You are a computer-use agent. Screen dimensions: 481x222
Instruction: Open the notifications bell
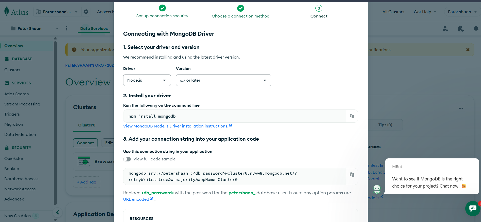pyautogui.click(x=476, y=28)
